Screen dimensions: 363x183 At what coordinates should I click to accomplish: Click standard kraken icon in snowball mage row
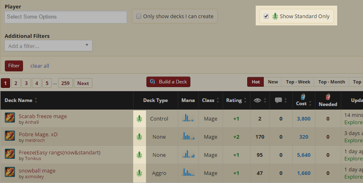point(140,173)
